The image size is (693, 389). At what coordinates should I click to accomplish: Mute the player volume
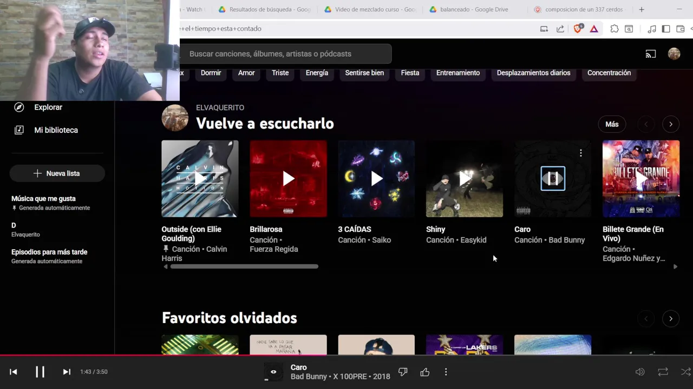(x=640, y=372)
